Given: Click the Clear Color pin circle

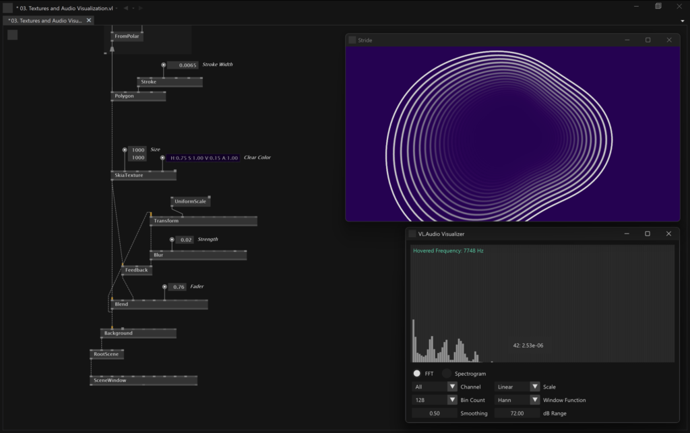Looking at the screenshot, I should [162, 158].
